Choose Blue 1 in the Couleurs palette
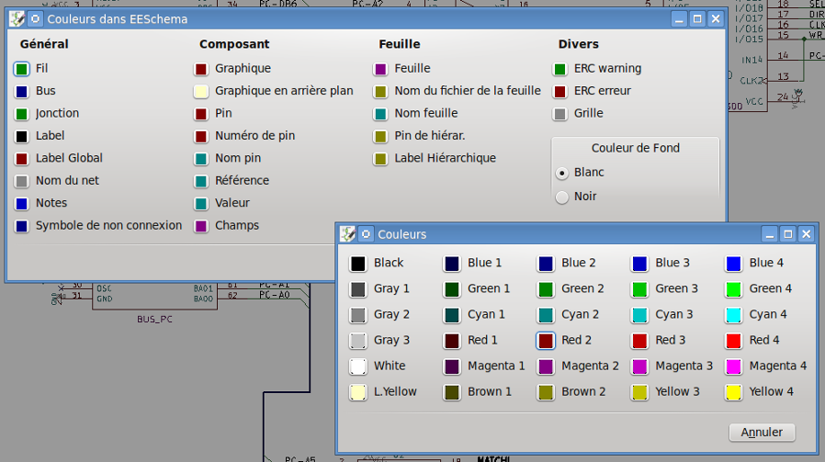Image resolution: width=825 pixels, height=462 pixels. (452, 264)
